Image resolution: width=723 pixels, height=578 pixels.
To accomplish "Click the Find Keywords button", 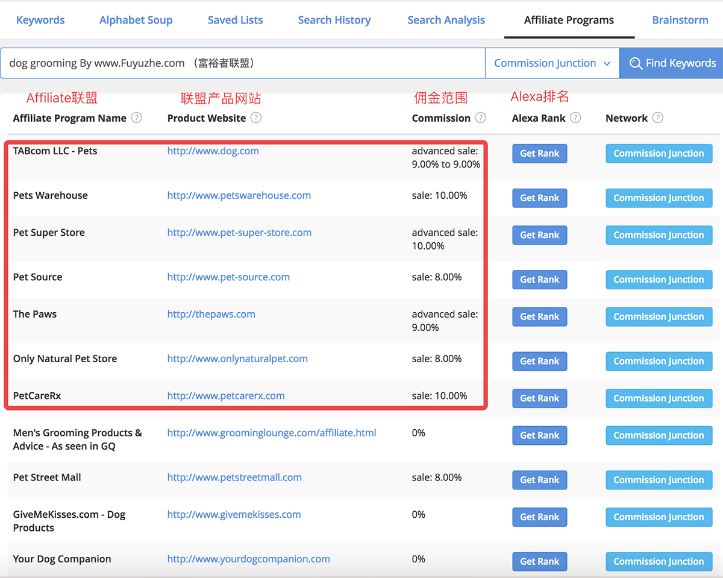I will click(672, 63).
